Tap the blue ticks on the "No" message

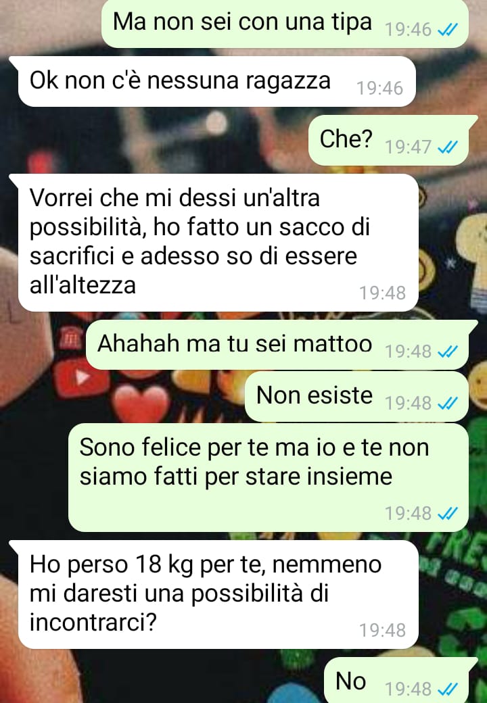pos(448,689)
